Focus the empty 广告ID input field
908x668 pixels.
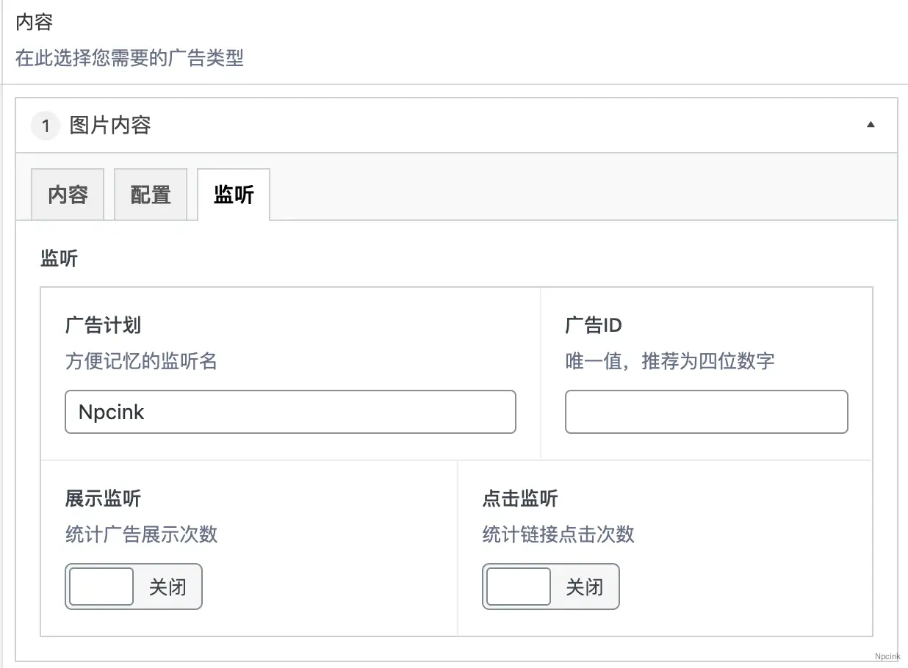pyautogui.click(x=706, y=412)
